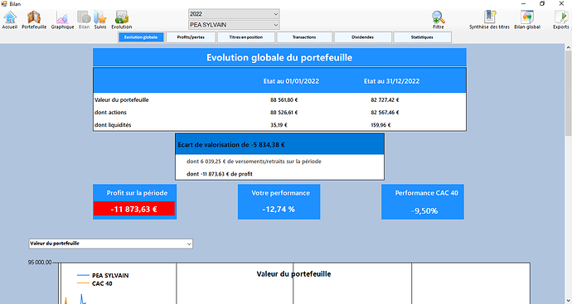
Task: Select the Graphique chart icon
Action: pos(62,20)
